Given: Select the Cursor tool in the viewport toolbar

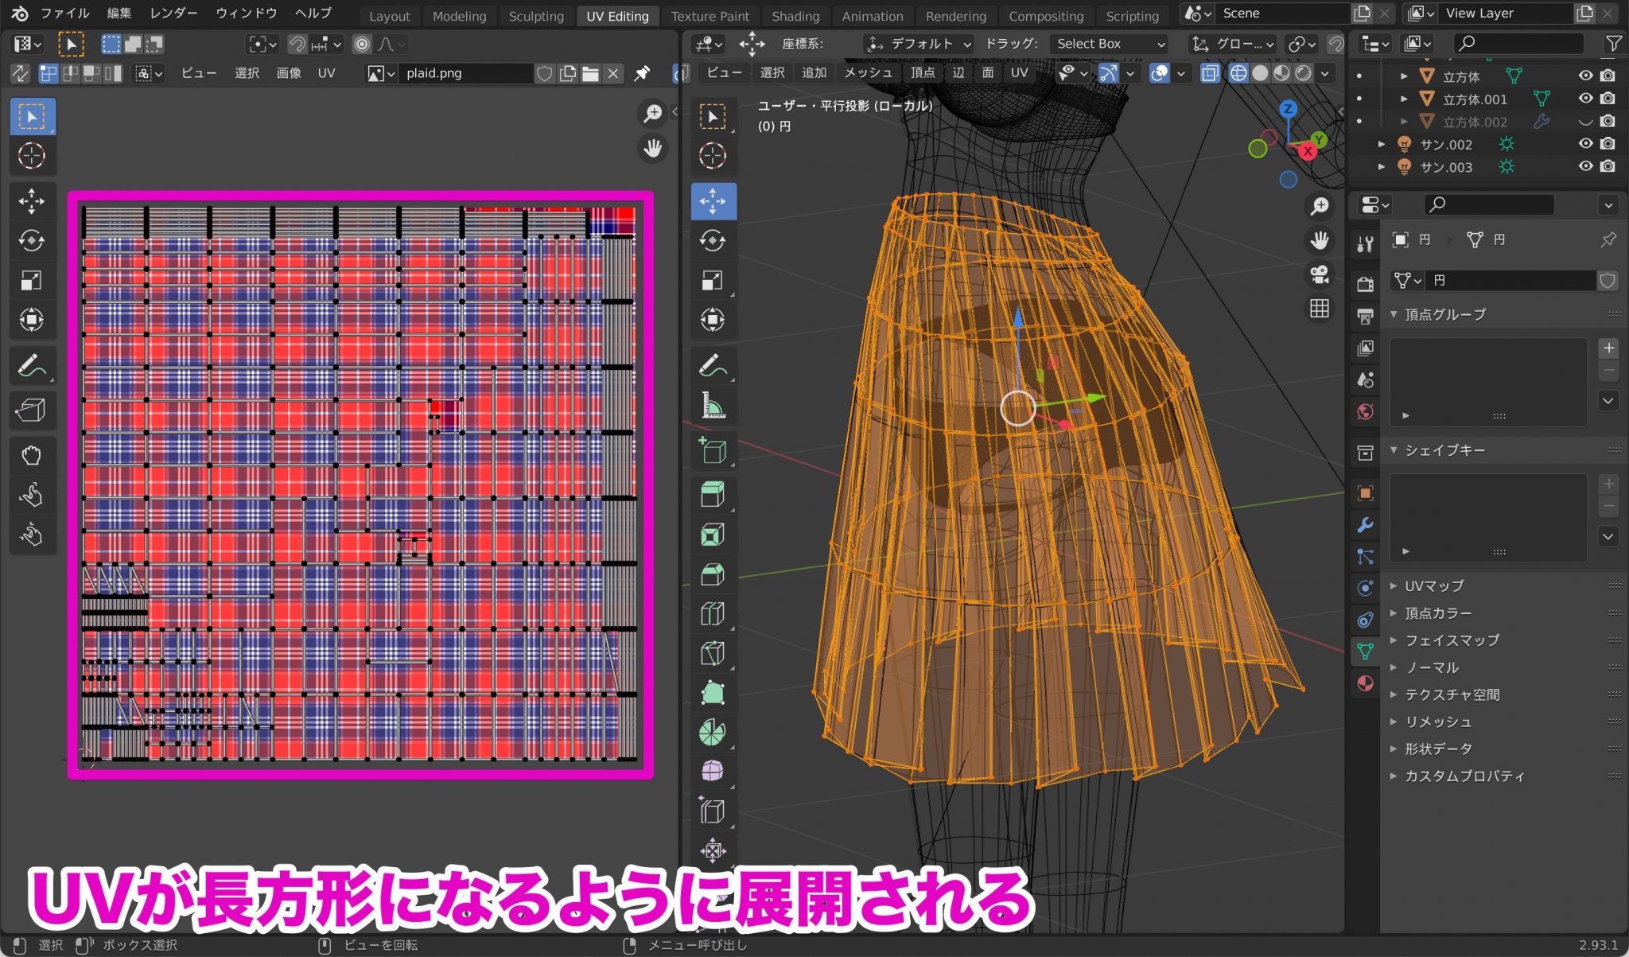Looking at the screenshot, I should (x=713, y=156).
